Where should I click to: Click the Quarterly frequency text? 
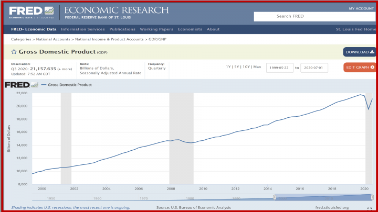156,68
